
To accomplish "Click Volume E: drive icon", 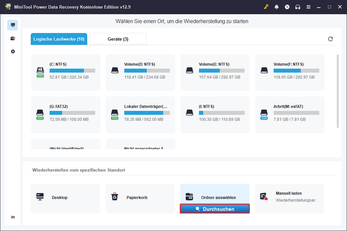I will 190,70.
